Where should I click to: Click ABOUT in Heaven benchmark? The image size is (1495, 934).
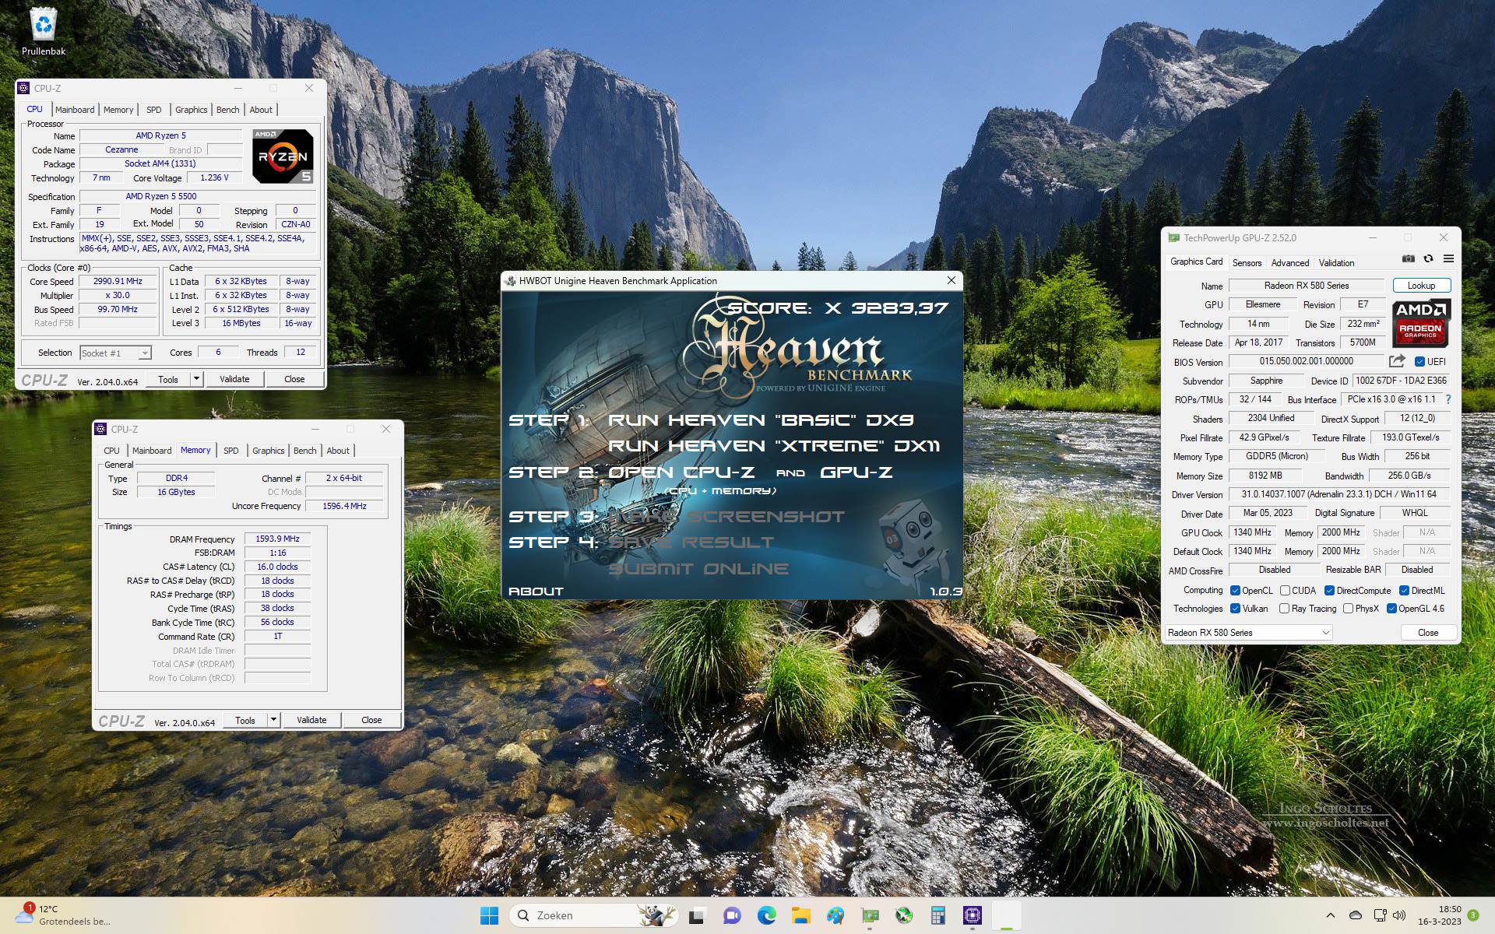pyautogui.click(x=536, y=592)
